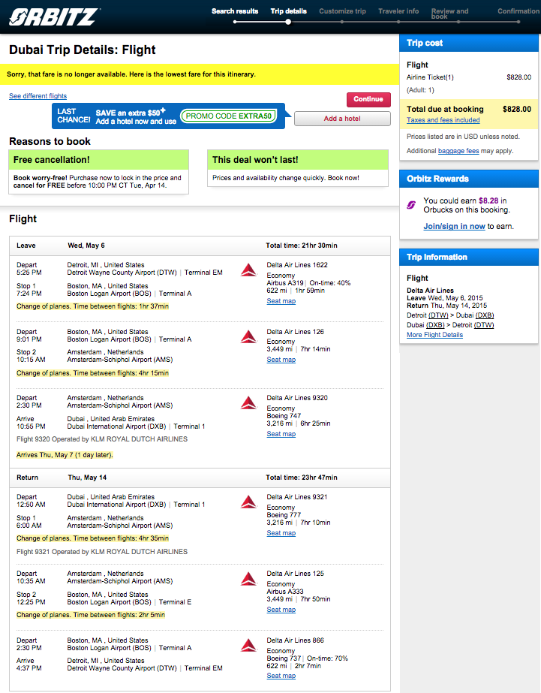Open Taxes and fees included link

443,120
